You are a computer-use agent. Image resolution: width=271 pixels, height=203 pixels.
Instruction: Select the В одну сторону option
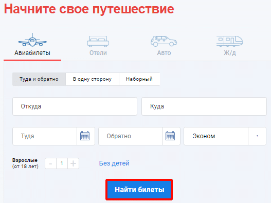click(92, 79)
